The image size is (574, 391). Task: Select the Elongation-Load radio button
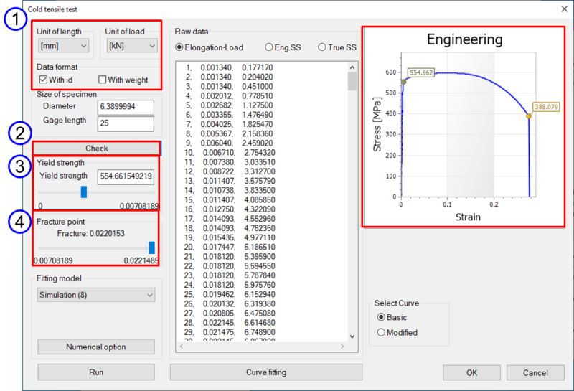pos(179,47)
